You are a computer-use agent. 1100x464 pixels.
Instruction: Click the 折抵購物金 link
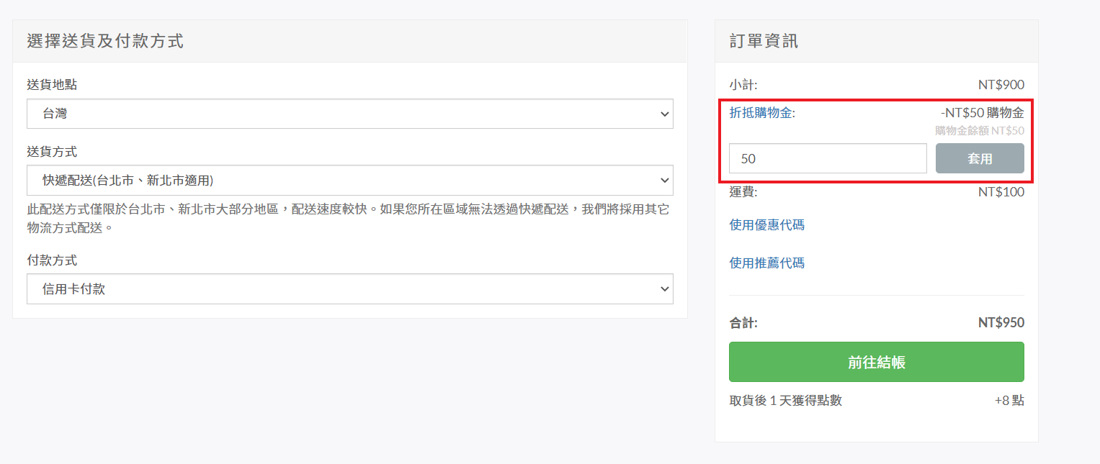click(x=761, y=113)
